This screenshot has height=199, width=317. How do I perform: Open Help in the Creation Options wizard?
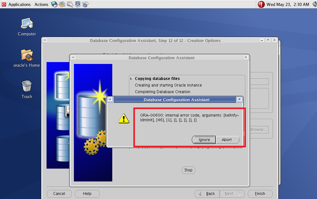(x=87, y=194)
